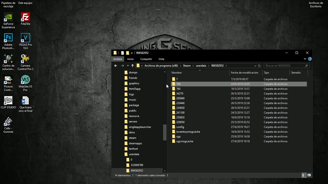The width and height of the screenshot is (328, 184).
Task: Expand the ribbon with the chevron
Action: click(x=305, y=59)
